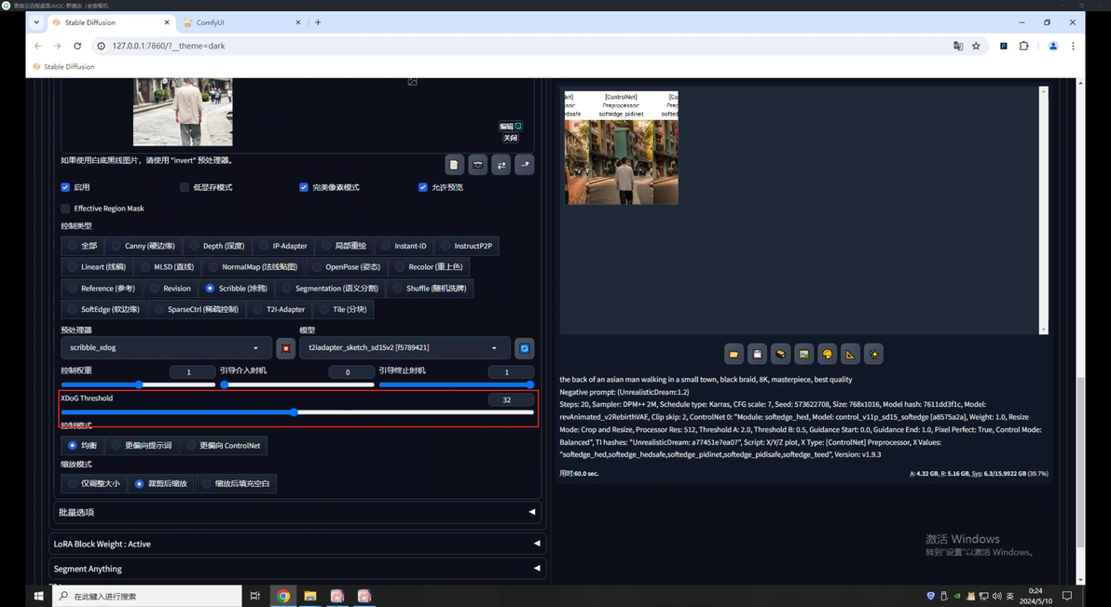Open File Explorer from taskbar
Viewport: 1111px width, 607px height.
coord(310,596)
